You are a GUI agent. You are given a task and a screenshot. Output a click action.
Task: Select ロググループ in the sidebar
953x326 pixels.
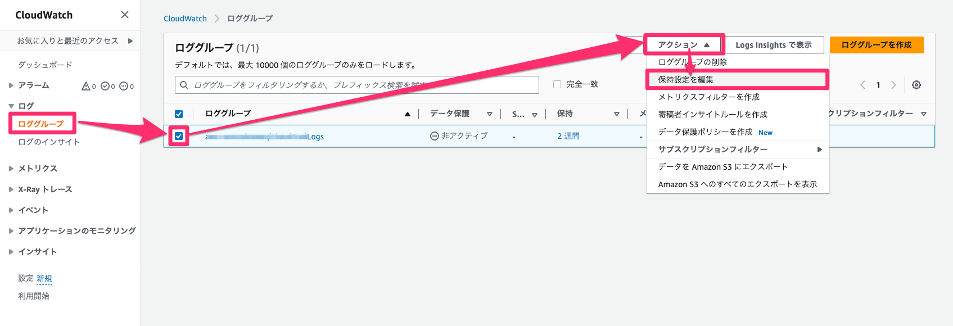tap(41, 124)
